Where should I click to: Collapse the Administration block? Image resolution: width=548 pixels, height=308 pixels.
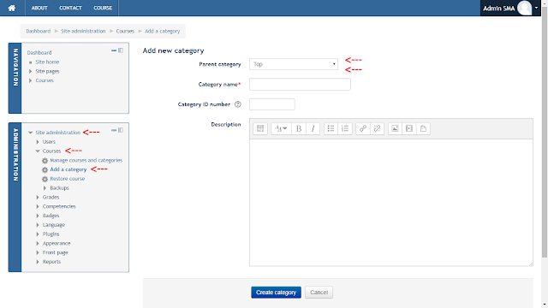[x=114, y=130]
